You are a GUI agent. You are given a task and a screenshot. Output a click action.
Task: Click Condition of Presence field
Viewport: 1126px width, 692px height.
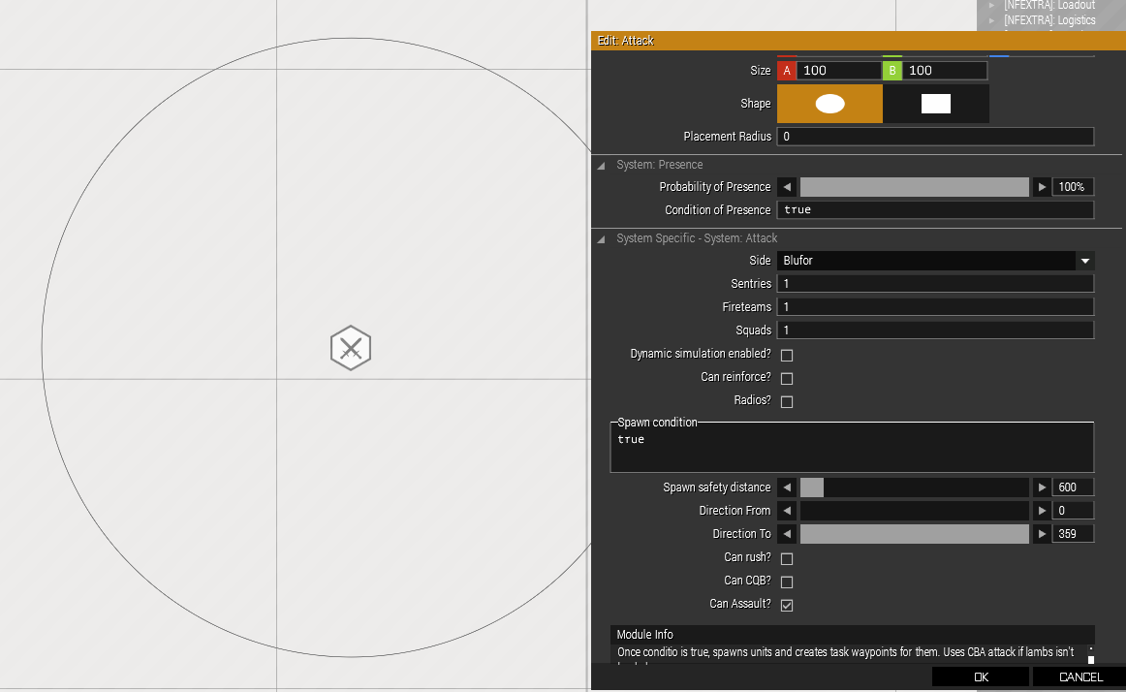[x=935, y=209]
